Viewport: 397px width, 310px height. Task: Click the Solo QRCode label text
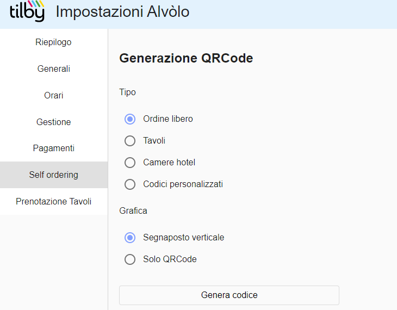[x=170, y=259]
